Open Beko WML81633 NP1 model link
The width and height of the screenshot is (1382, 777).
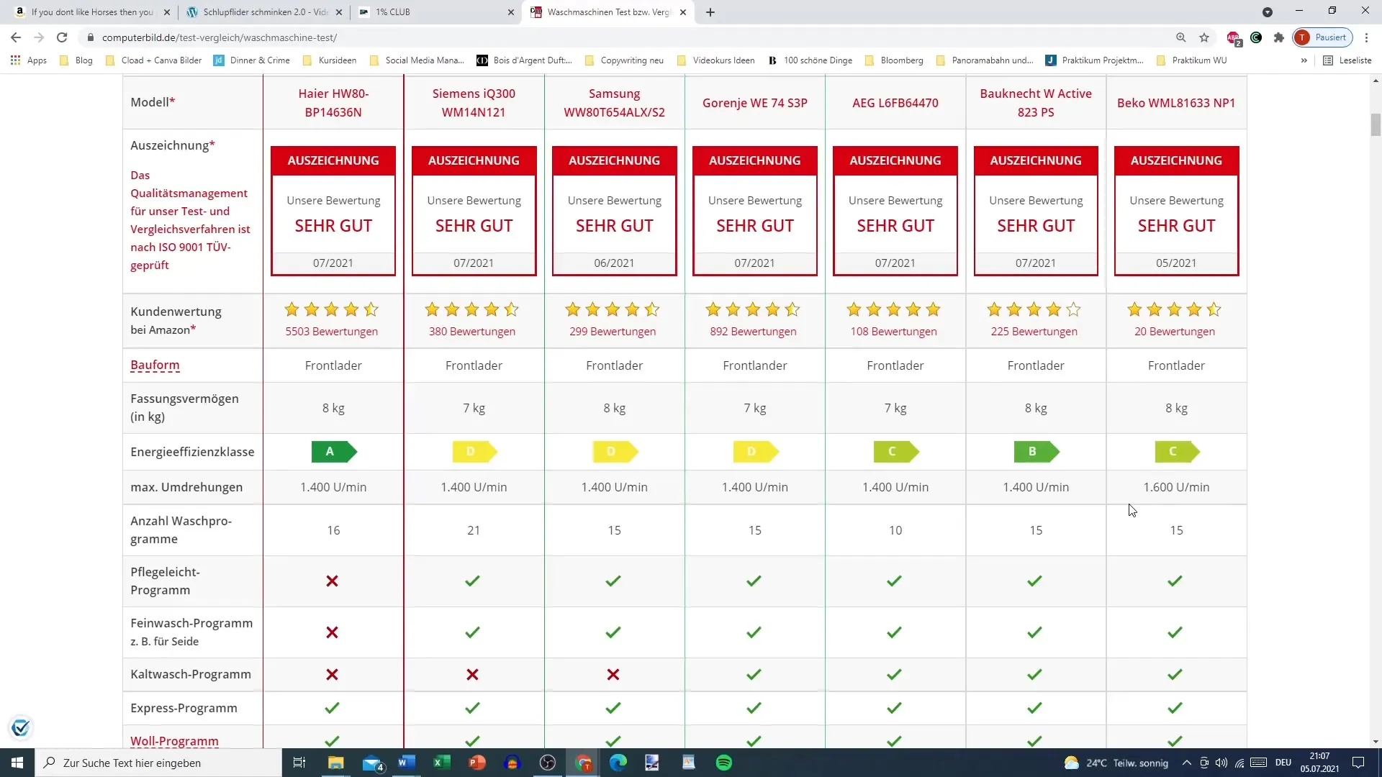(x=1176, y=103)
